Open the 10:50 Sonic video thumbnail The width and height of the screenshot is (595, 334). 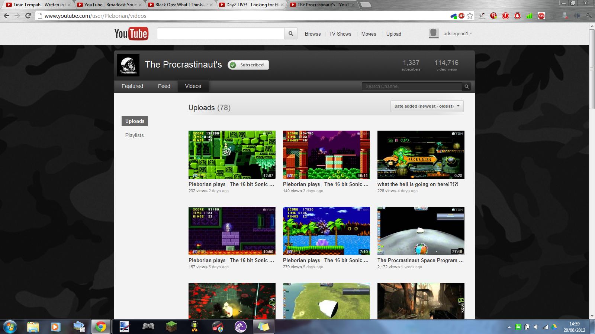[x=232, y=231]
